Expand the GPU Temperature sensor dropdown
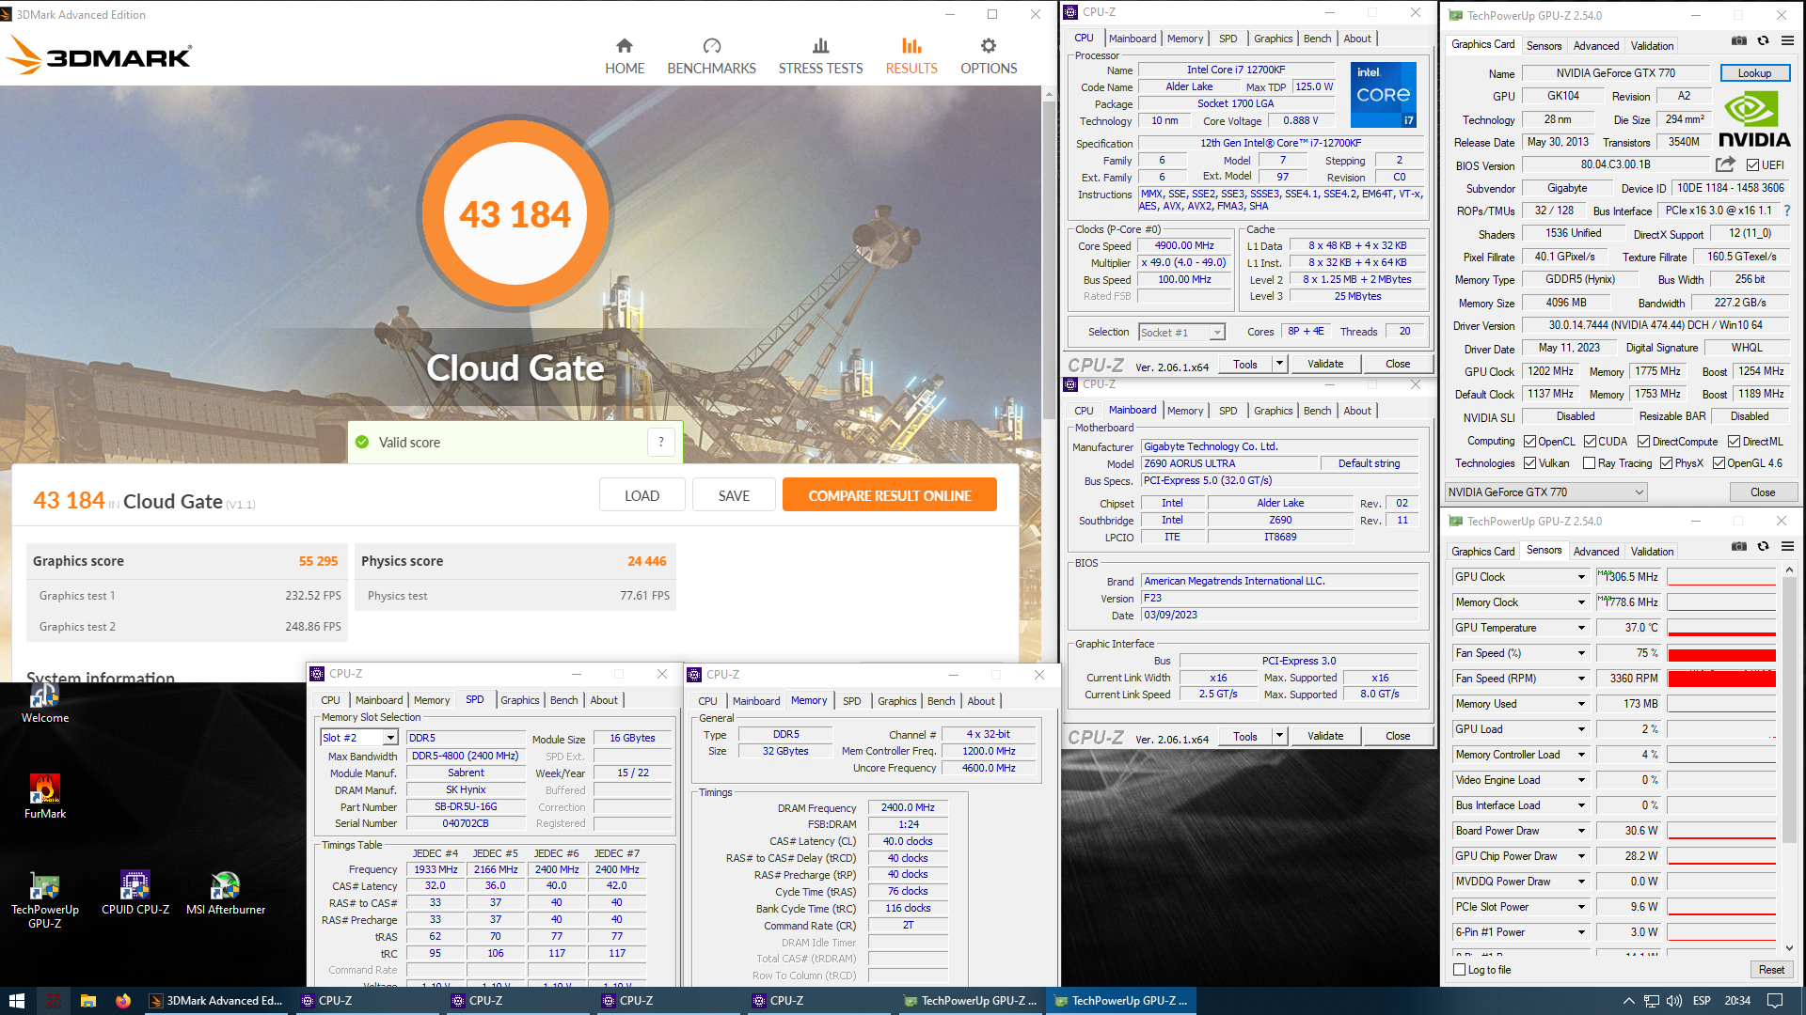This screenshot has height=1015, width=1806. (x=1581, y=628)
